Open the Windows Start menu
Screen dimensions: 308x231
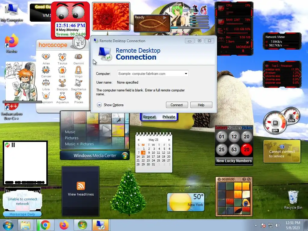point(8,225)
